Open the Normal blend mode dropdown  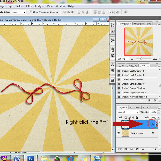pyautogui.click(x=128, y=112)
